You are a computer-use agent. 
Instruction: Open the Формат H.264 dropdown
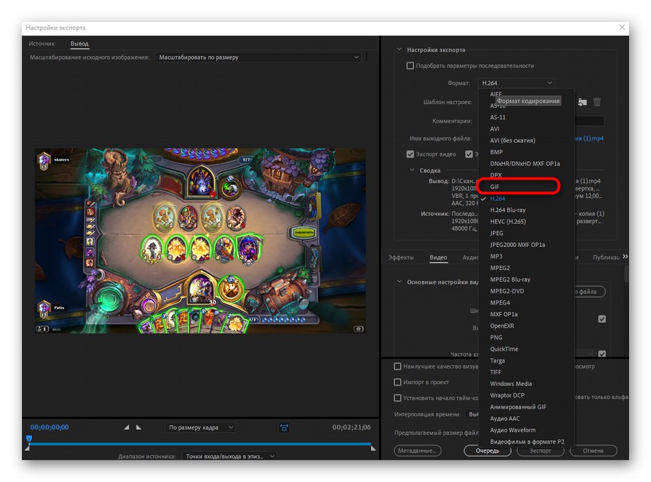(x=517, y=83)
